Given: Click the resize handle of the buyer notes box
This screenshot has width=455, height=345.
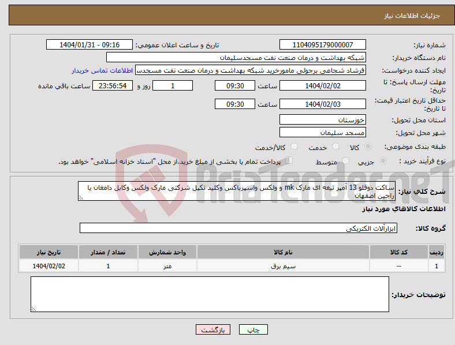Looking at the screenshot, I should pyautogui.click(x=33, y=309).
